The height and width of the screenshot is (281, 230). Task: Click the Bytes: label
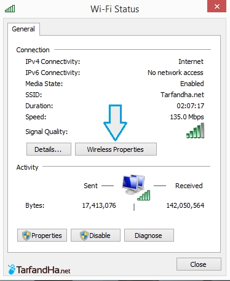tap(35, 205)
